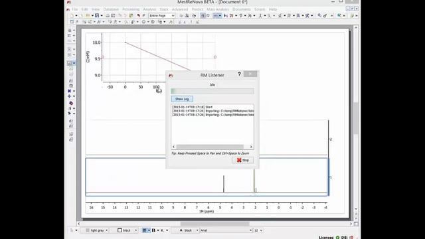Click the green Licenses status indicator
The width and height of the screenshot is (425, 239).
[x=337, y=238]
